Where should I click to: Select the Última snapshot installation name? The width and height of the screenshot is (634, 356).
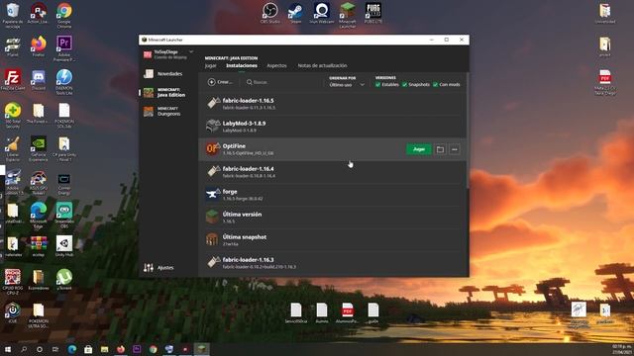(245, 237)
